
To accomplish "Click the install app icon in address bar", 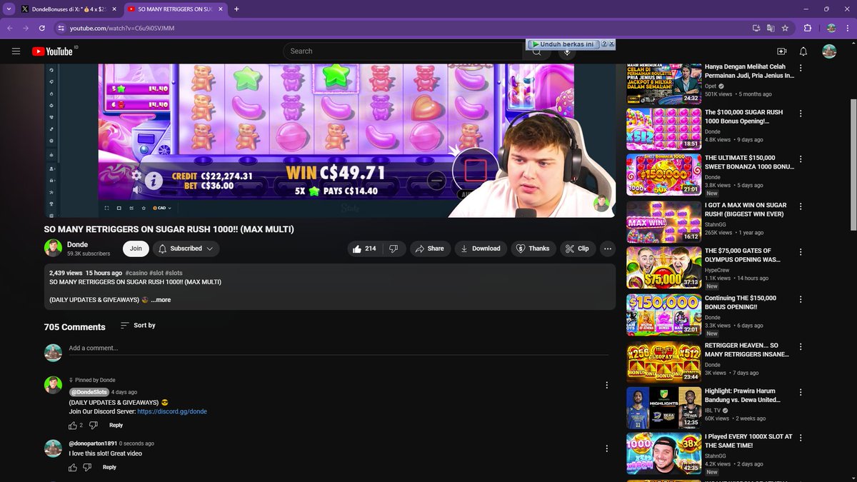I will tap(756, 28).
